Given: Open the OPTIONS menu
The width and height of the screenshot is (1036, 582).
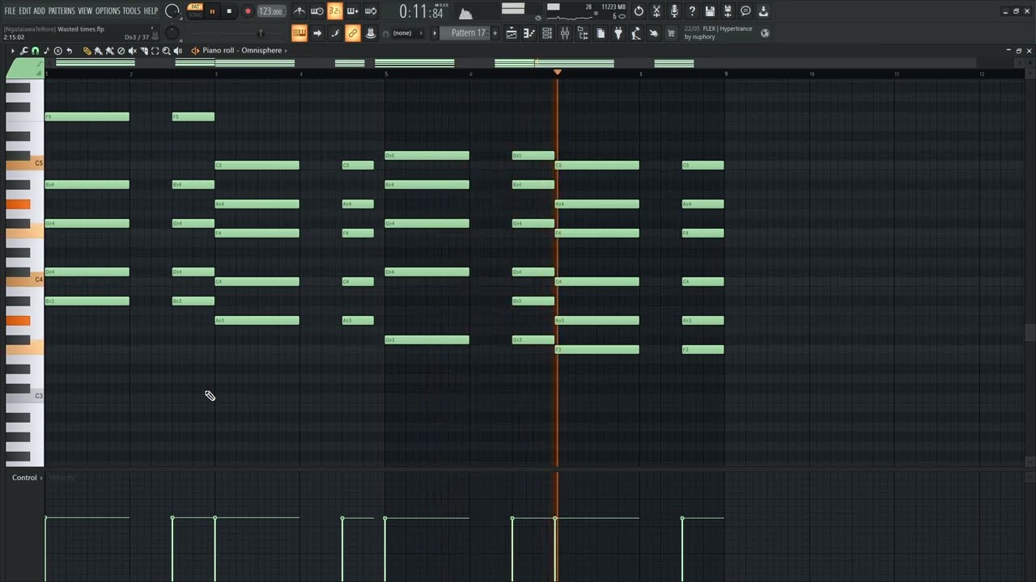Looking at the screenshot, I should point(108,11).
